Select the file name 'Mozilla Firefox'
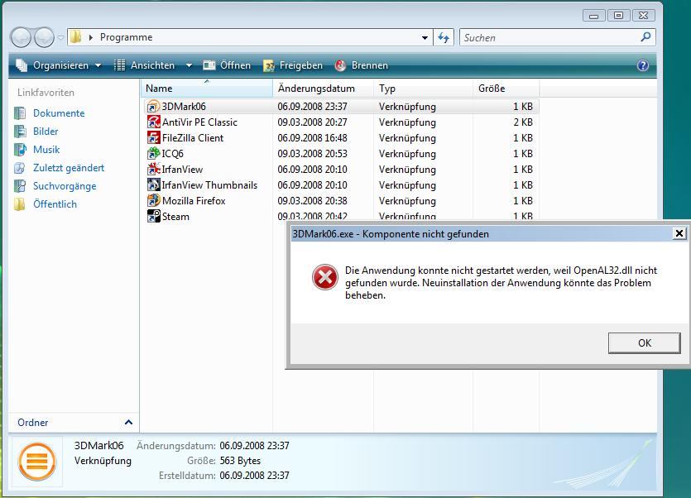Viewport: 691px width, 498px height. [194, 201]
